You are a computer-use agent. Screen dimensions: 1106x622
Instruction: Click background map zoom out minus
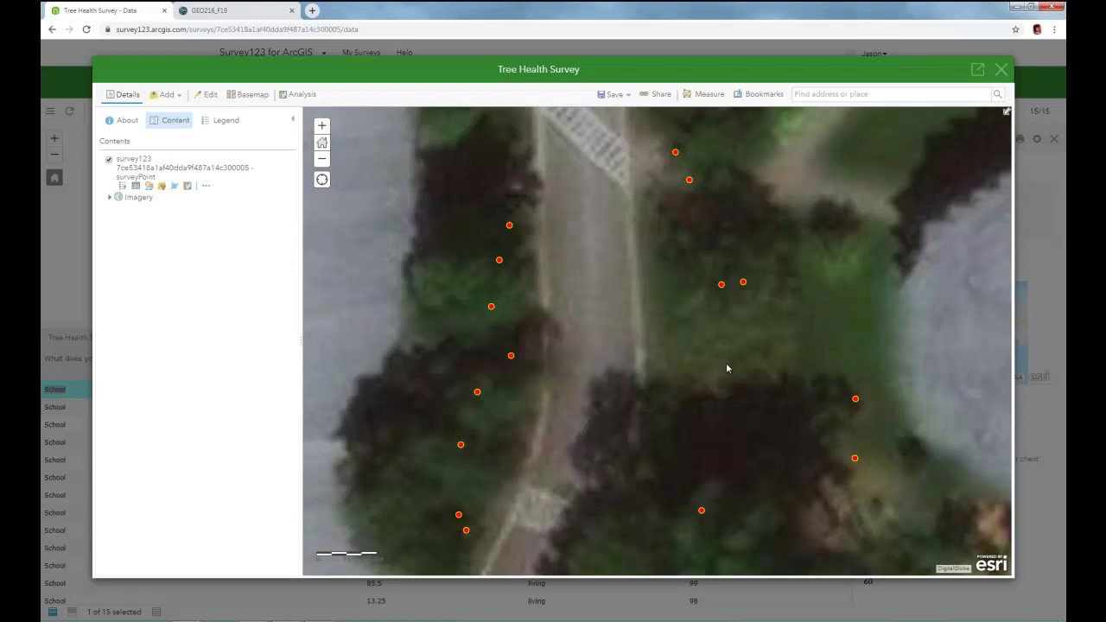pyautogui.click(x=54, y=155)
